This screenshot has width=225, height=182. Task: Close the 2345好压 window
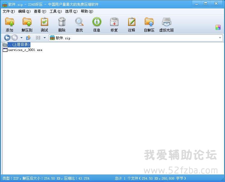216,4
